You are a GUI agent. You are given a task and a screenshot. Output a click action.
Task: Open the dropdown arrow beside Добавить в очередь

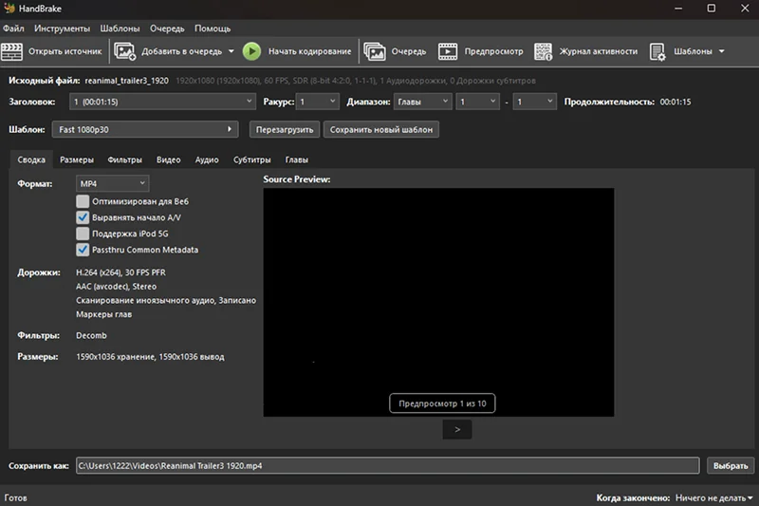pyautogui.click(x=231, y=51)
